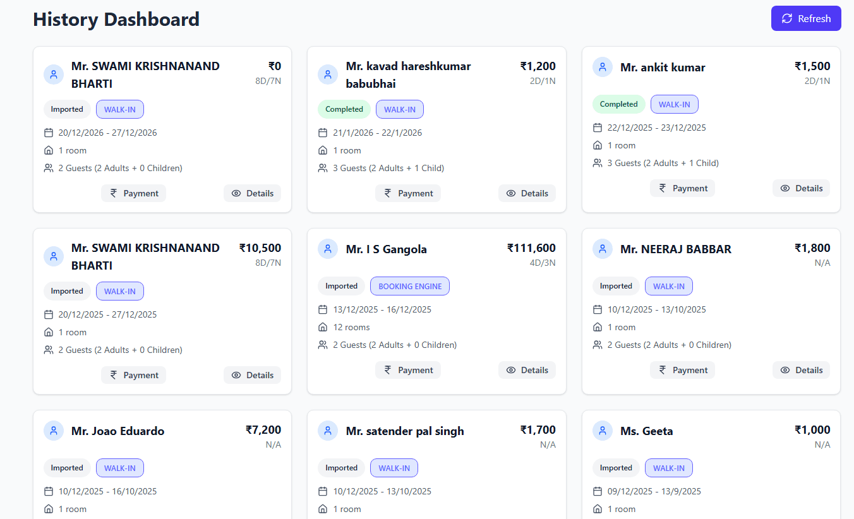Click the room icon on Ms. Geeta's card
Viewport: 854px width, 519px height.
pyautogui.click(x=598, y=509)
